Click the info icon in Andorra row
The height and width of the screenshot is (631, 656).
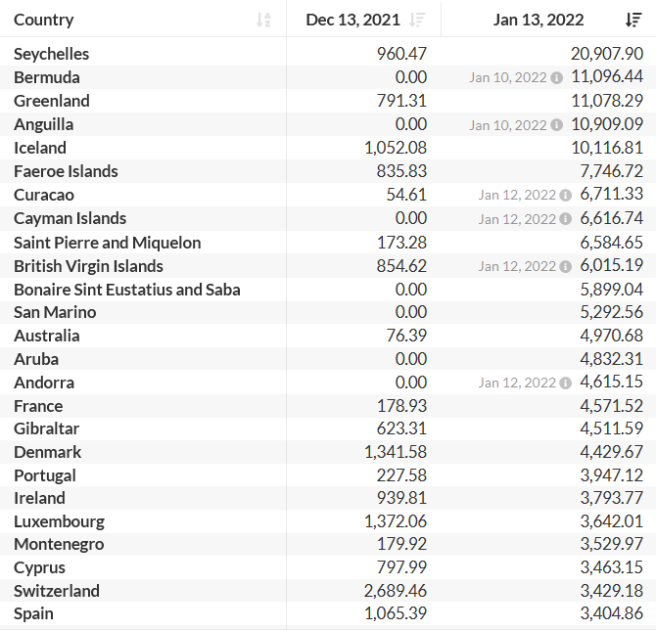click(x=565, y=383)
